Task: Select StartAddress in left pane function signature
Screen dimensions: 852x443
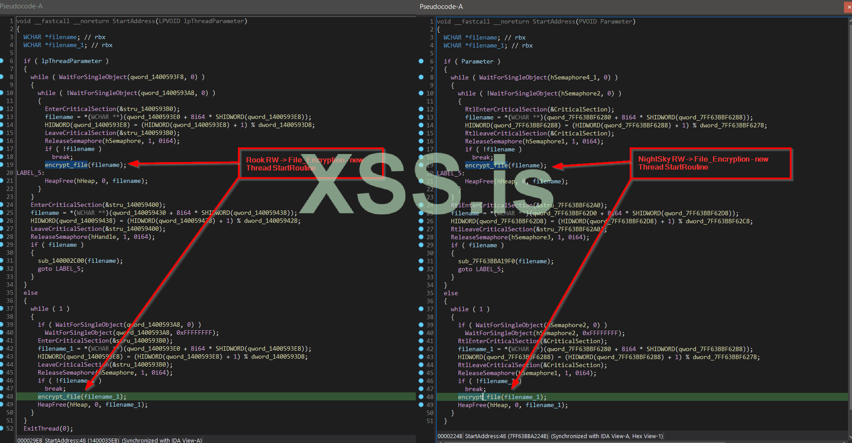Action: pos(134,21)
